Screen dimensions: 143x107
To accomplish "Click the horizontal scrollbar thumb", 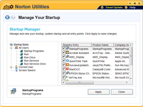I will (x=80, y=82).
